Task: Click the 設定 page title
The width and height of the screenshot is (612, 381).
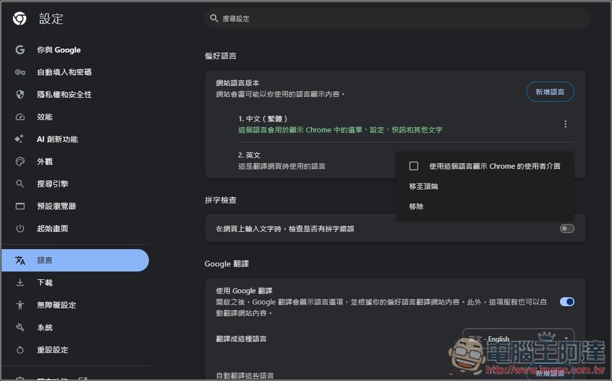Action: coord(51,19)
